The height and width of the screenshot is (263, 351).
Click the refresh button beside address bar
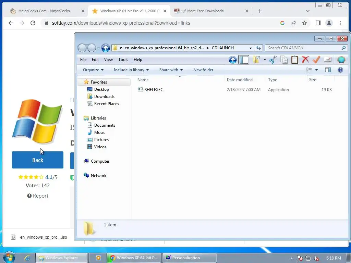(258, 48)
